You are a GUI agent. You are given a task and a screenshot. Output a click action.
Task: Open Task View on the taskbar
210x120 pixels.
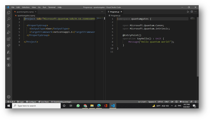tap(71, 106)
